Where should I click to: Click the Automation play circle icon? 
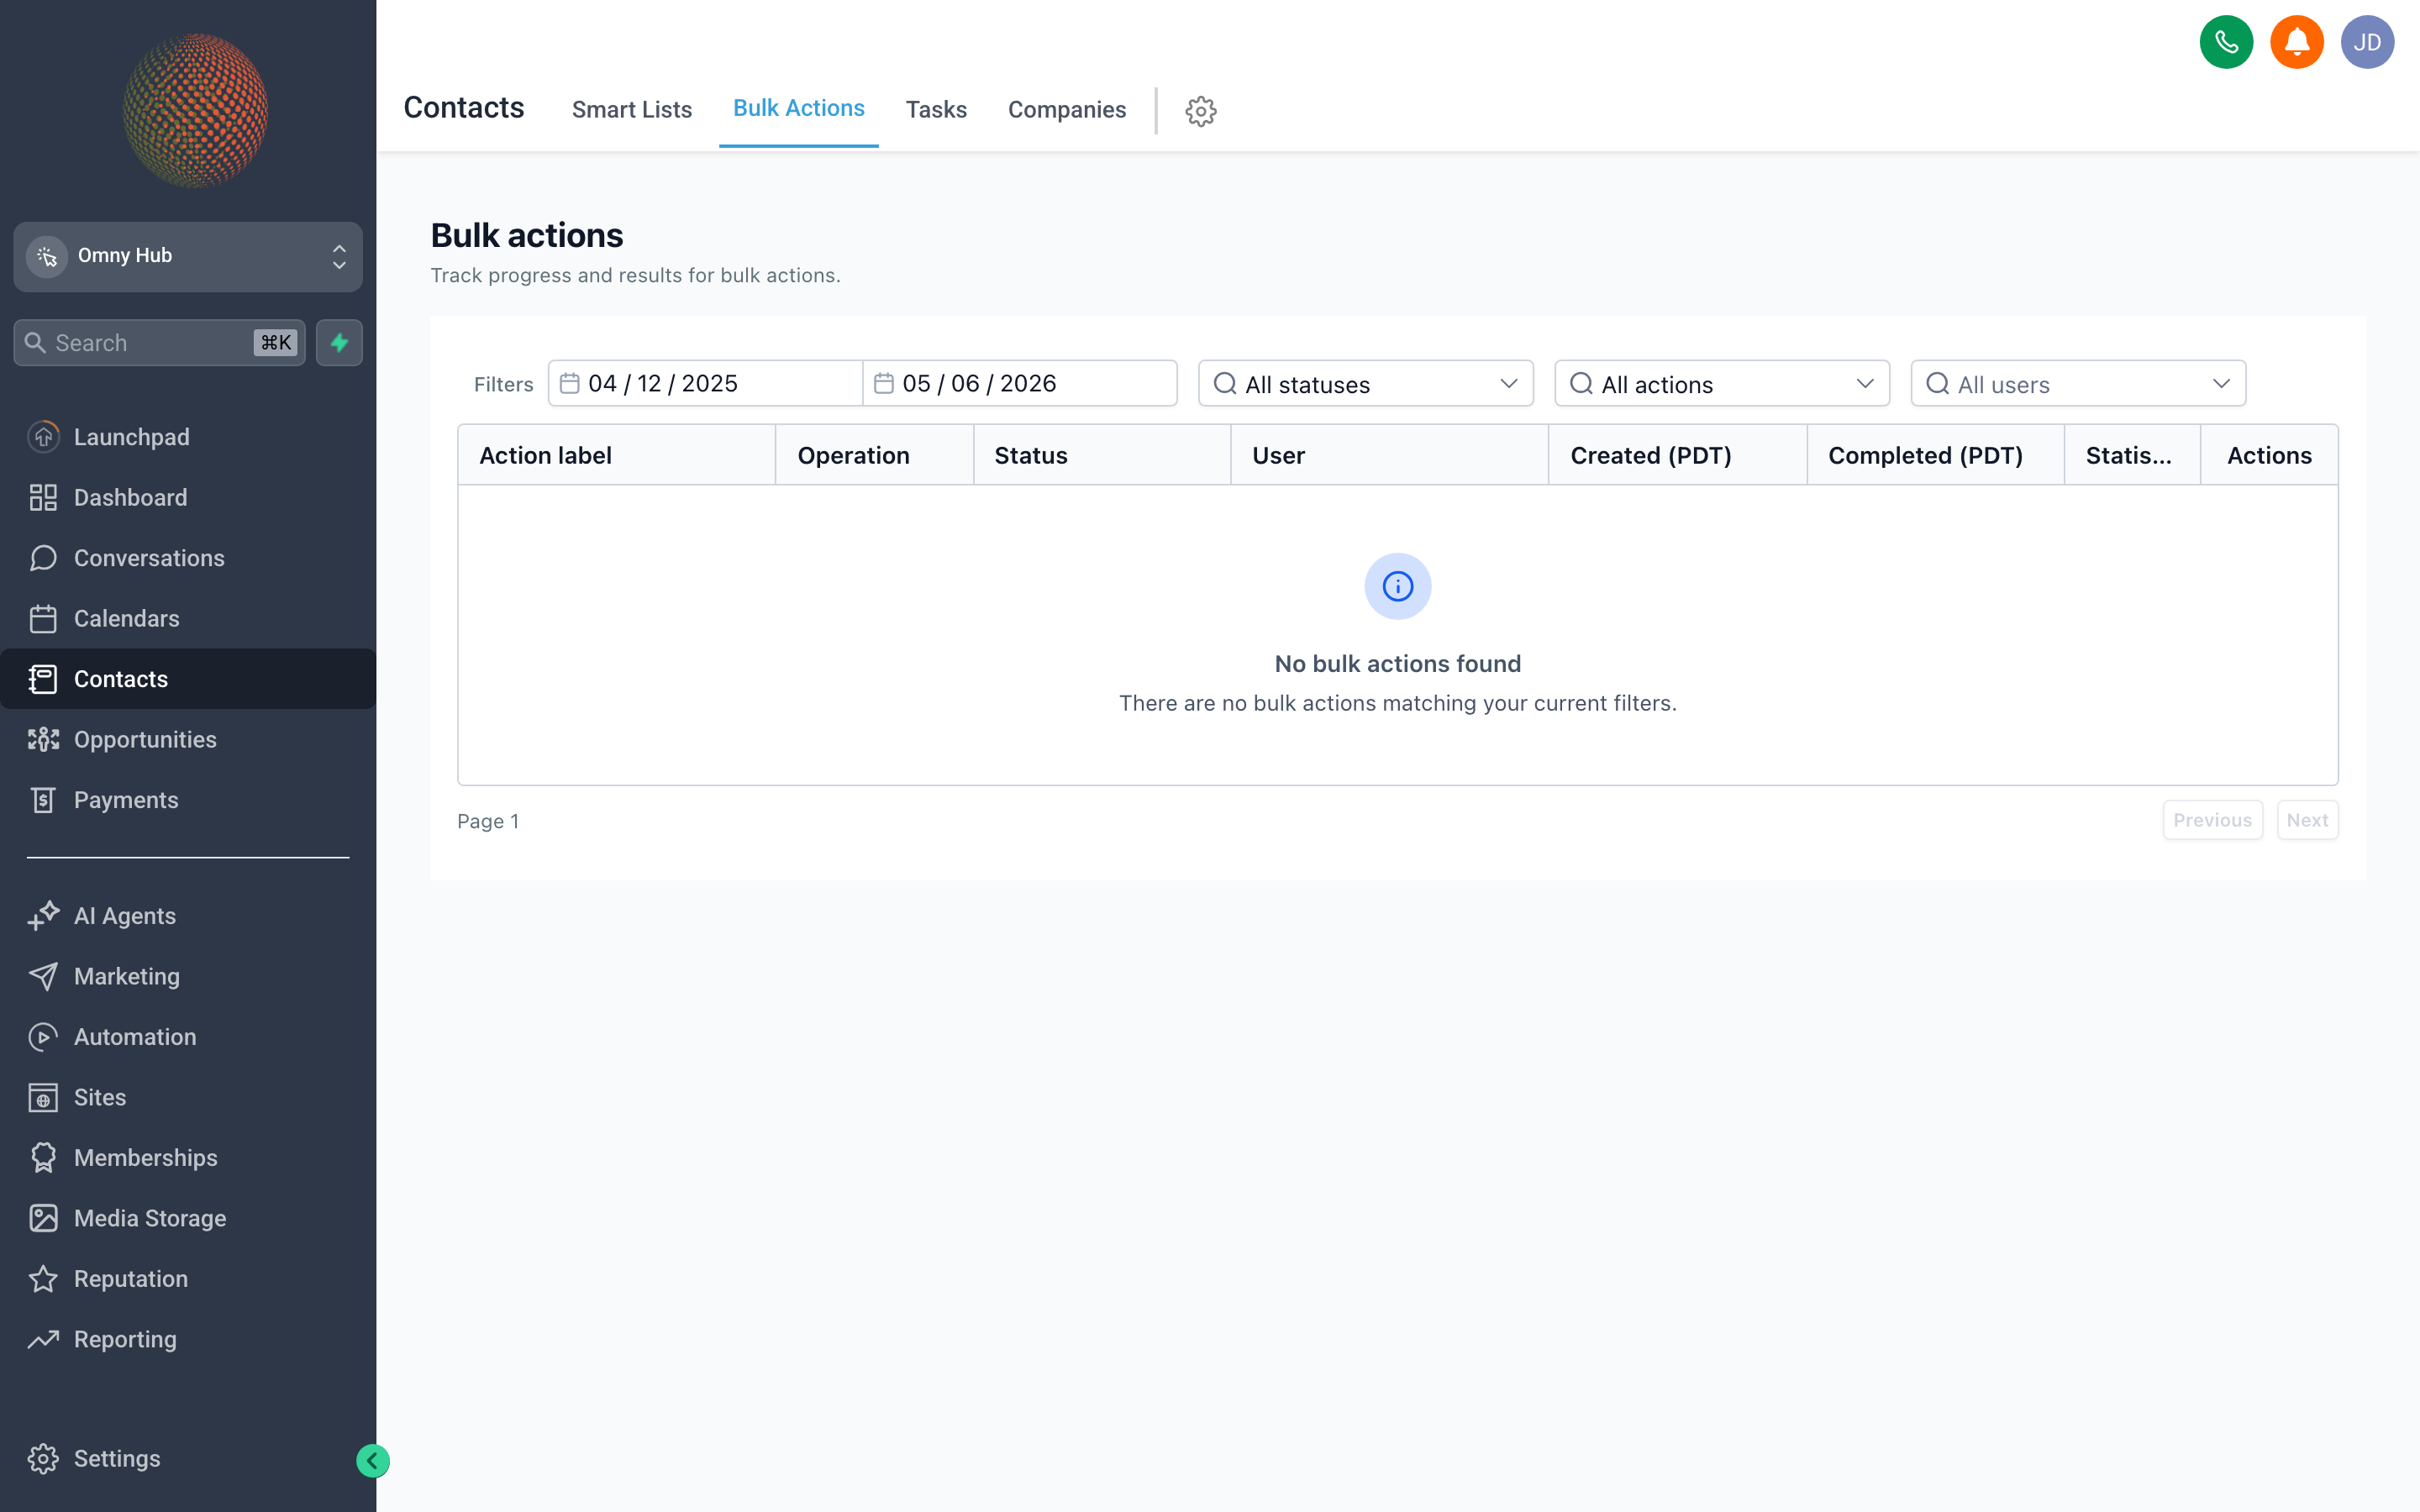click(43, 1037)
